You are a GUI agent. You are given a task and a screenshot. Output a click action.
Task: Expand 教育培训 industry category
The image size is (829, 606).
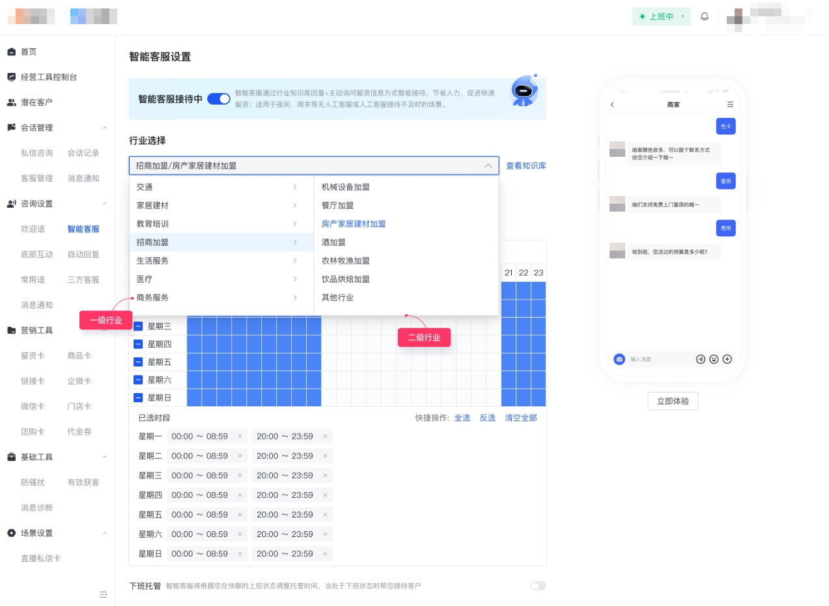point(221,223)
